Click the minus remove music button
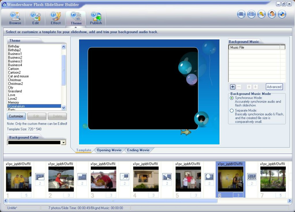 tap(239, 87)
